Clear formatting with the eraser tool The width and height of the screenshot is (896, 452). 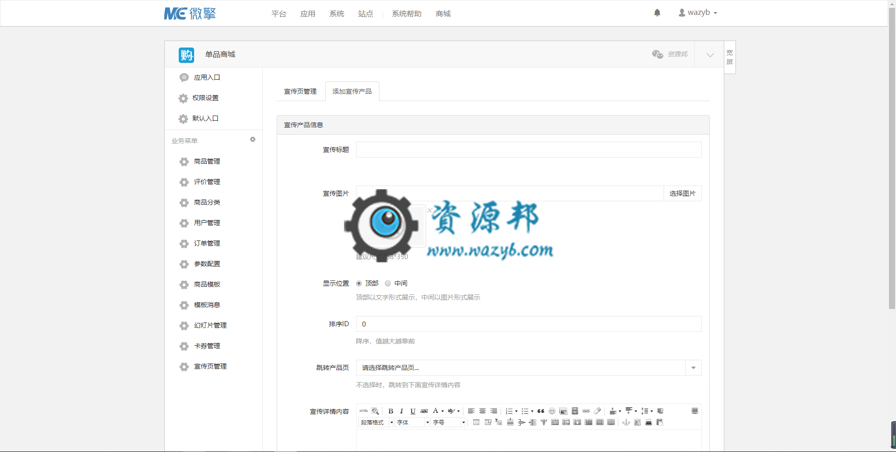point(597,411)
